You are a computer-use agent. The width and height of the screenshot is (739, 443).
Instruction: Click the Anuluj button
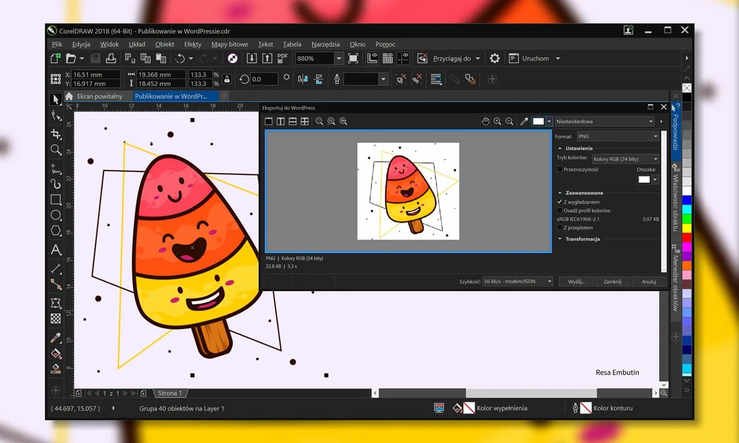point(649,282)
